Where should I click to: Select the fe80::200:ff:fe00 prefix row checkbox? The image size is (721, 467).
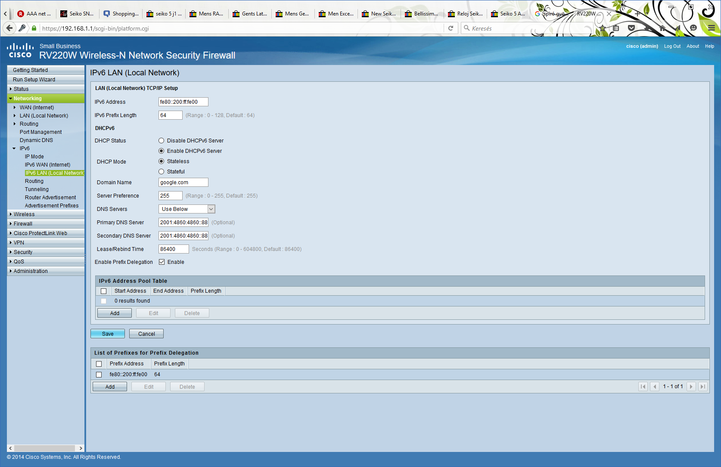[x=99, y=374]
